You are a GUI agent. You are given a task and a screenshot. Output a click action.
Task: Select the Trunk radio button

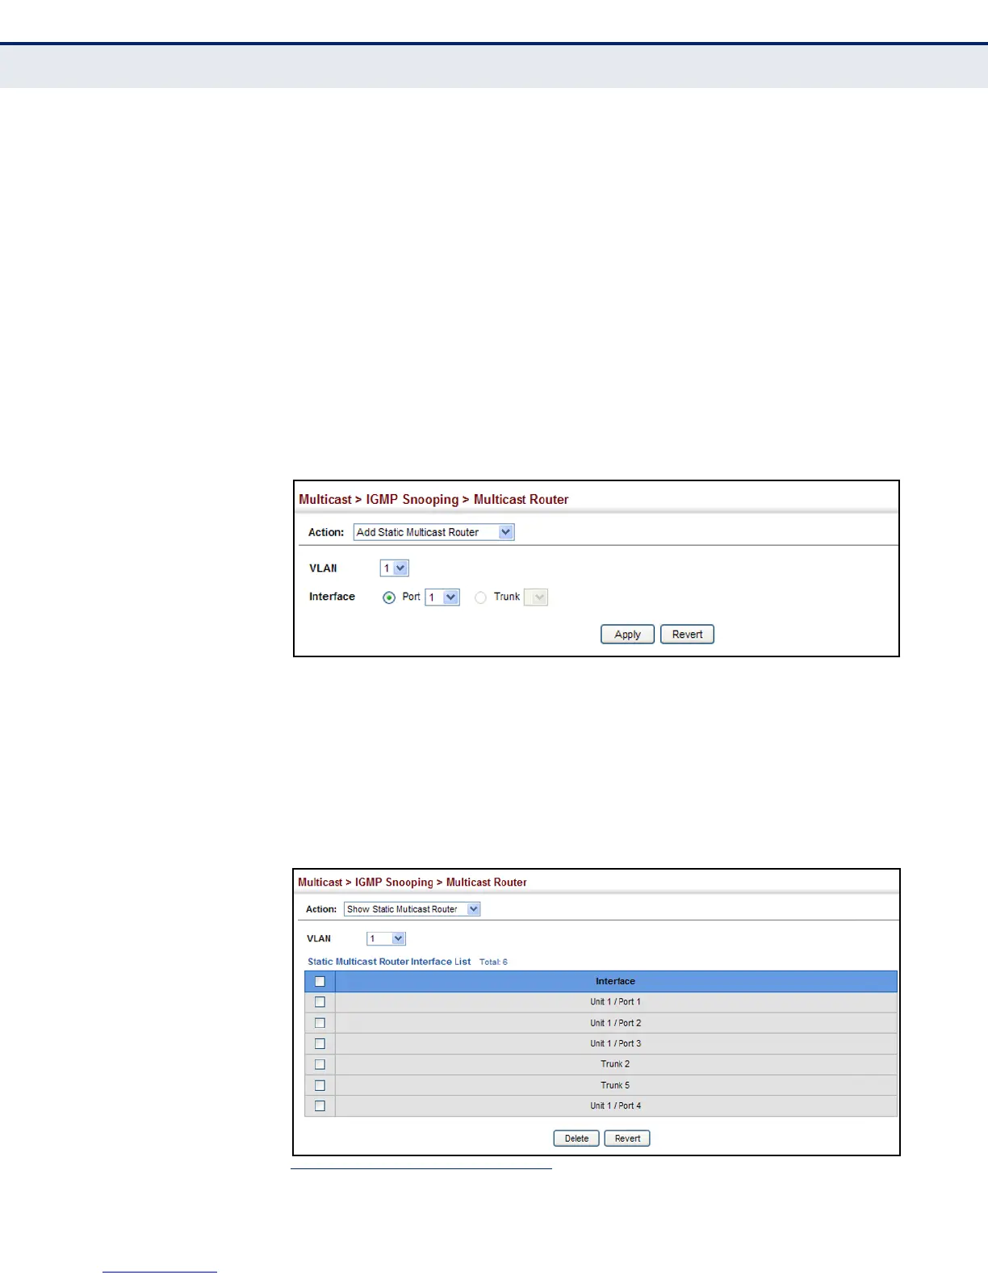tap(480, 598)
